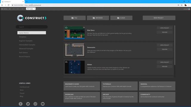Screen dimensions: 191x107
Task: Click the Kiwi Story title text
Action: pyautogui.click(x=91, y=30)
